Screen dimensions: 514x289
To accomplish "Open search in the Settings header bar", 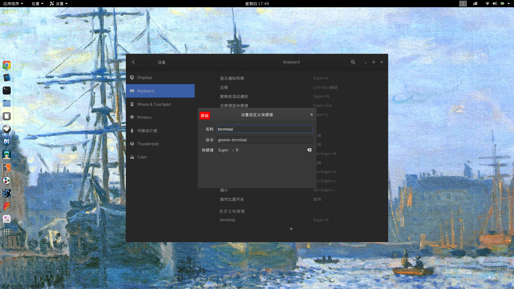I will [x=353, y=62].
